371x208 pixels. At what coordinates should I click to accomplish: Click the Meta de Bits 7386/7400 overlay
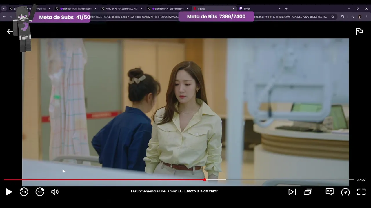click(x=216, y=16)
